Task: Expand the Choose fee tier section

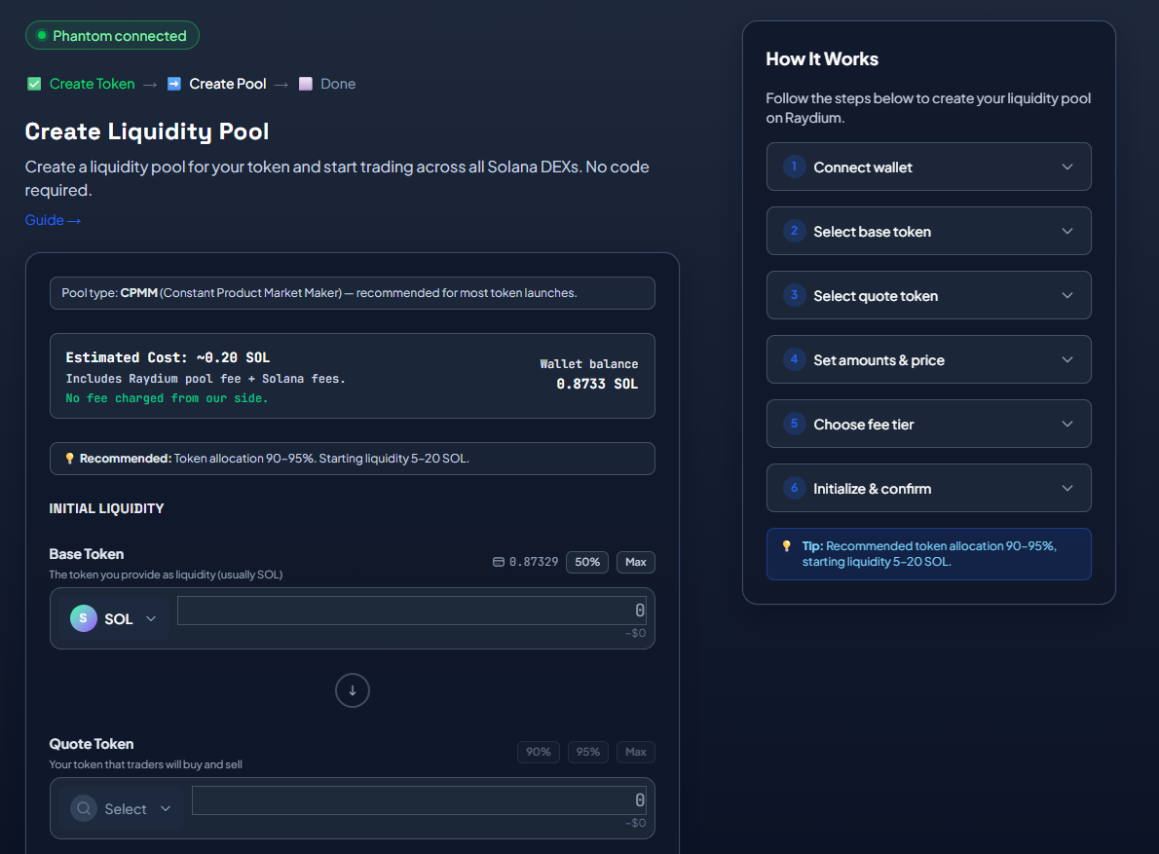Action: (x=928, y=424)
